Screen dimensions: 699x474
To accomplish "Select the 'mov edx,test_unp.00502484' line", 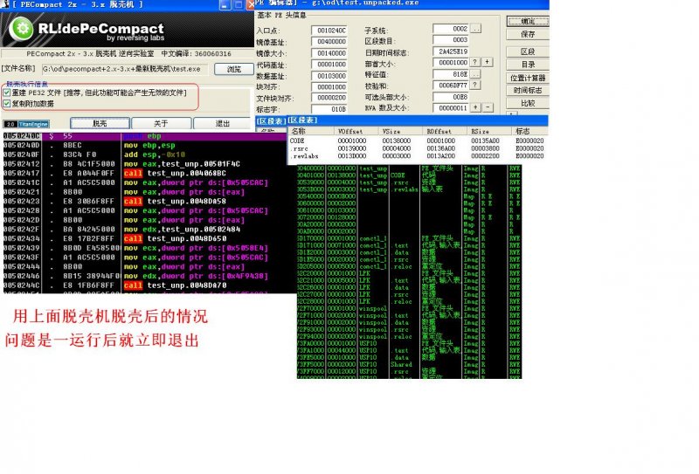I will pos(149,230).
